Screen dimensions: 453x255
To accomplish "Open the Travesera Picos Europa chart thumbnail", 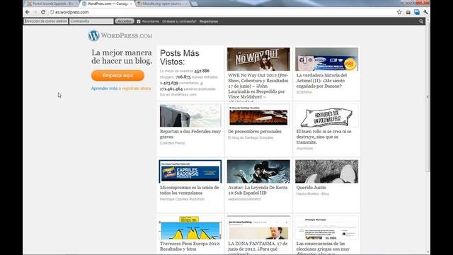I will click(x=190, y=227).
